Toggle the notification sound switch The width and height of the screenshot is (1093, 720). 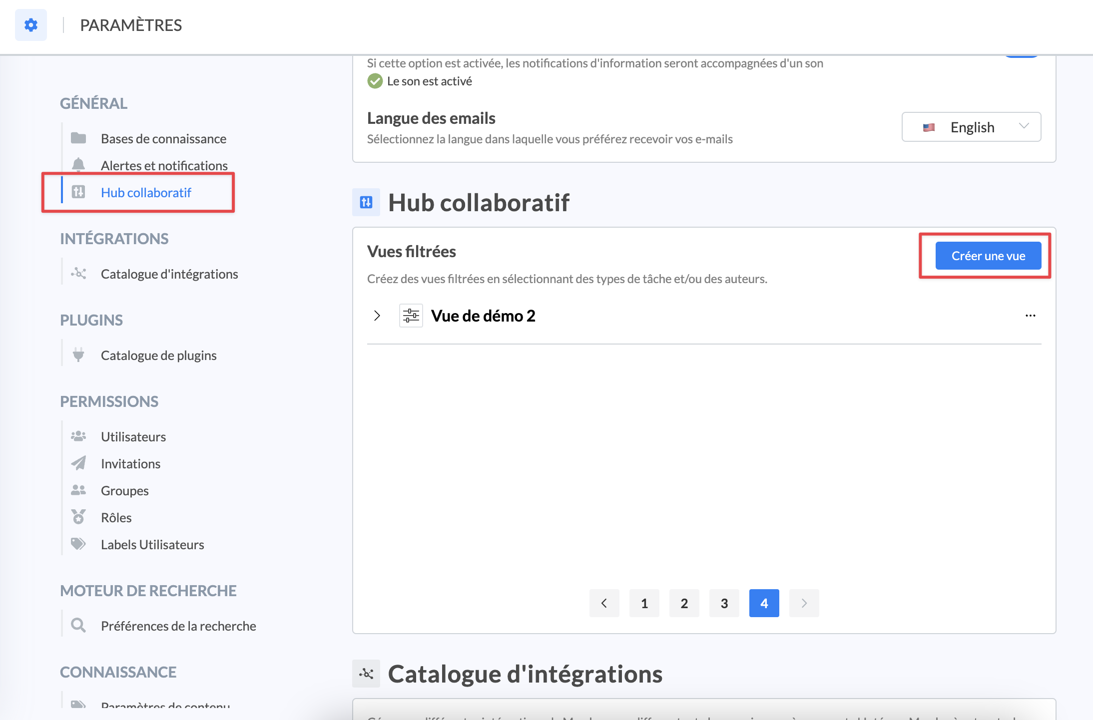click(x=1022, y=56)
